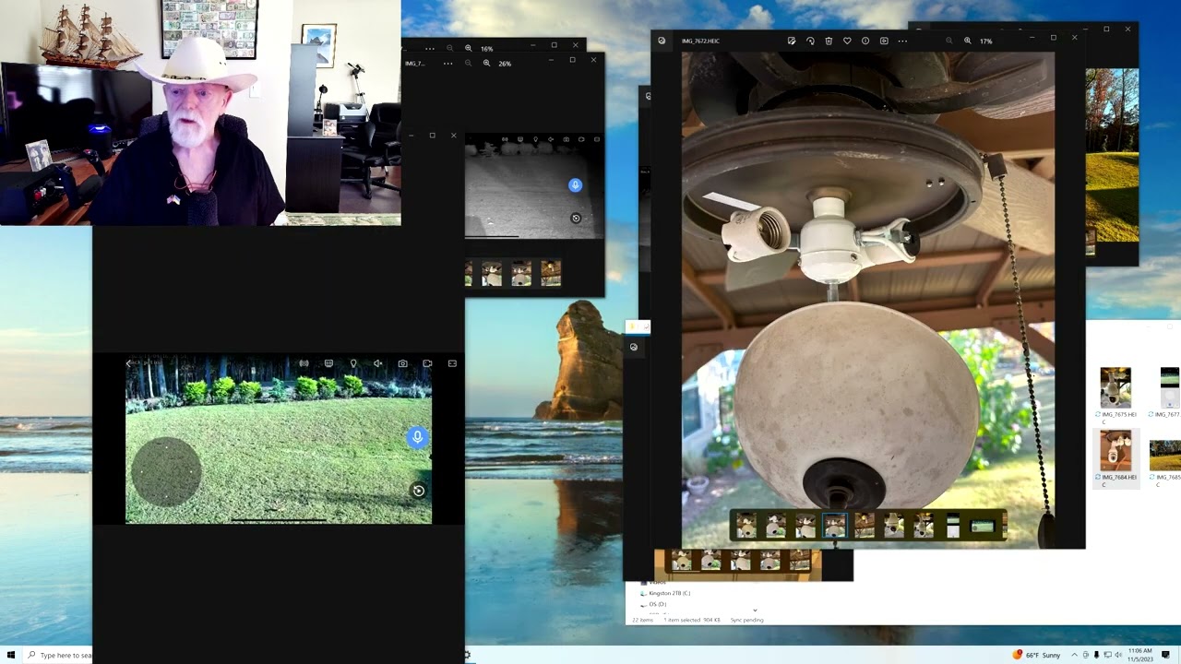Click the last, screenshot-like thumbnail in IMG_7672 filmstrip
This screenshot has height=664, width=1181.
[983, 526]
